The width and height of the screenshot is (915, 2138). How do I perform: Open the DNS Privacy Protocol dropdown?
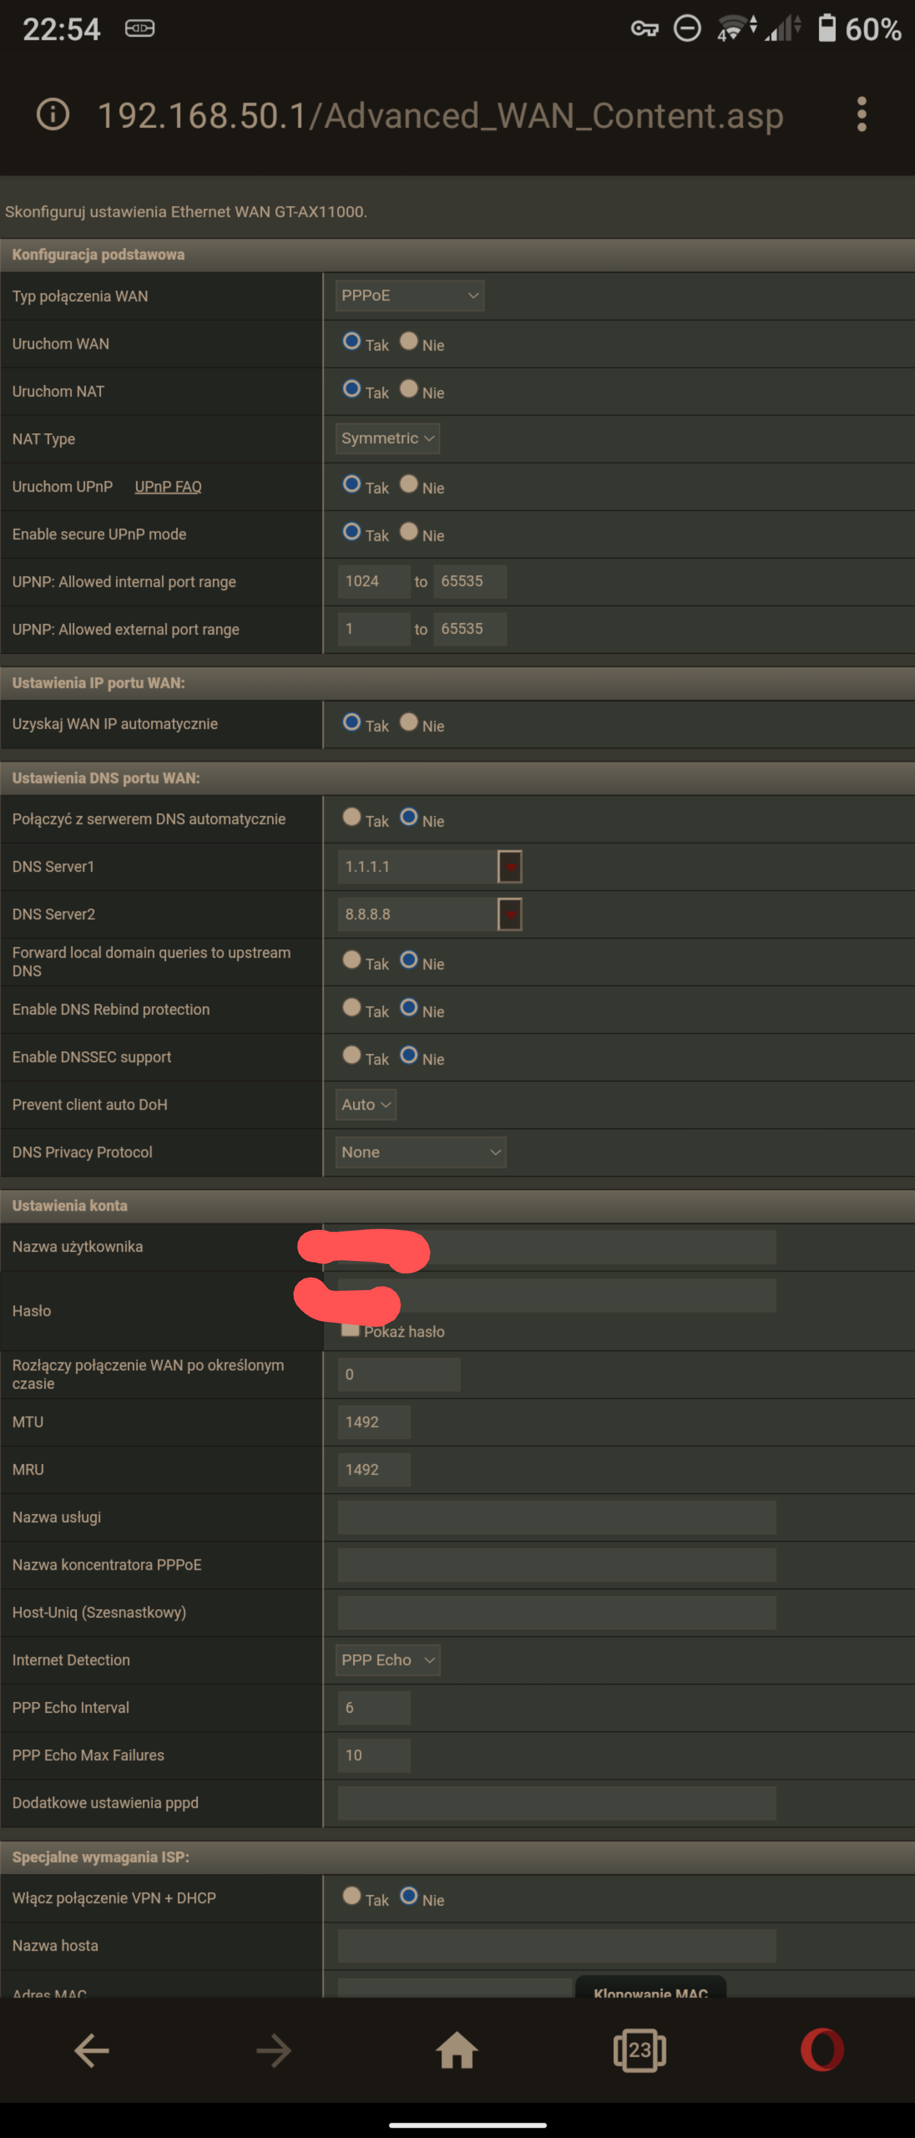(x=421, y=1152)
